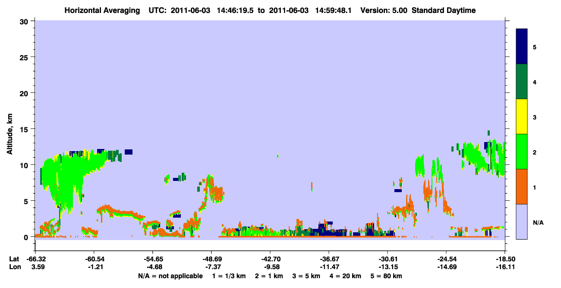Screen dimensions: 561x288
Task: Click legend text '4 = 20 km'
Action: point(345,276)
